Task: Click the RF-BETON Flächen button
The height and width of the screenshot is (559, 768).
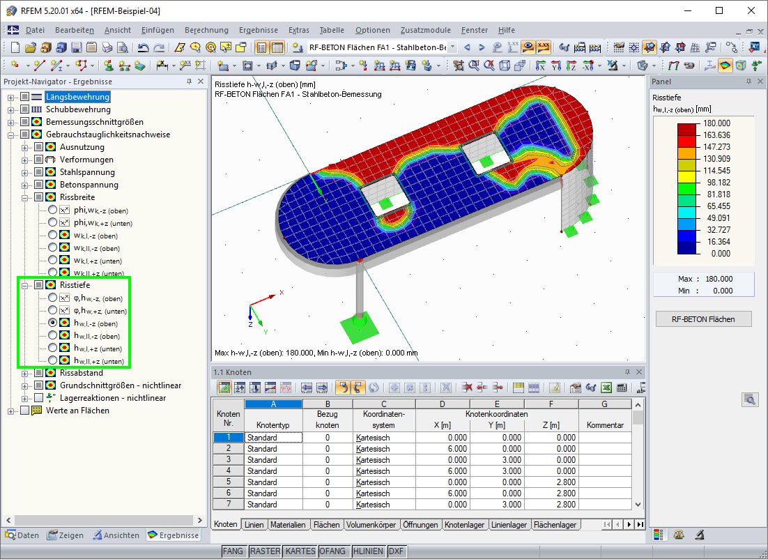Action: tap(703, 319)
